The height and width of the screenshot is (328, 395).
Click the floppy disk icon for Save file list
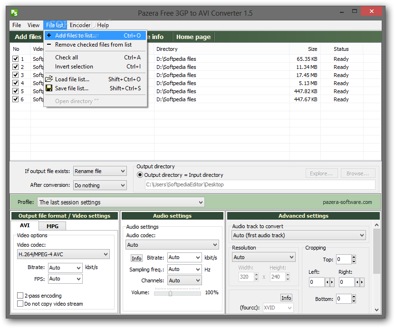click(x=49, y=88)
